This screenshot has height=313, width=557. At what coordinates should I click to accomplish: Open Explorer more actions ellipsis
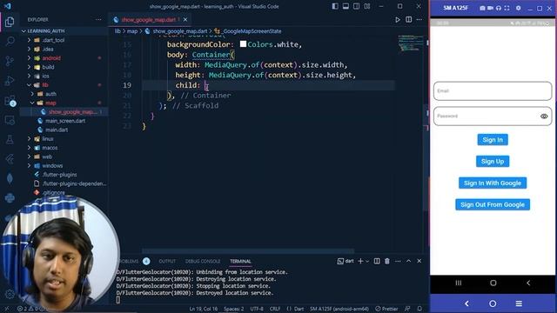coord(98,19)
